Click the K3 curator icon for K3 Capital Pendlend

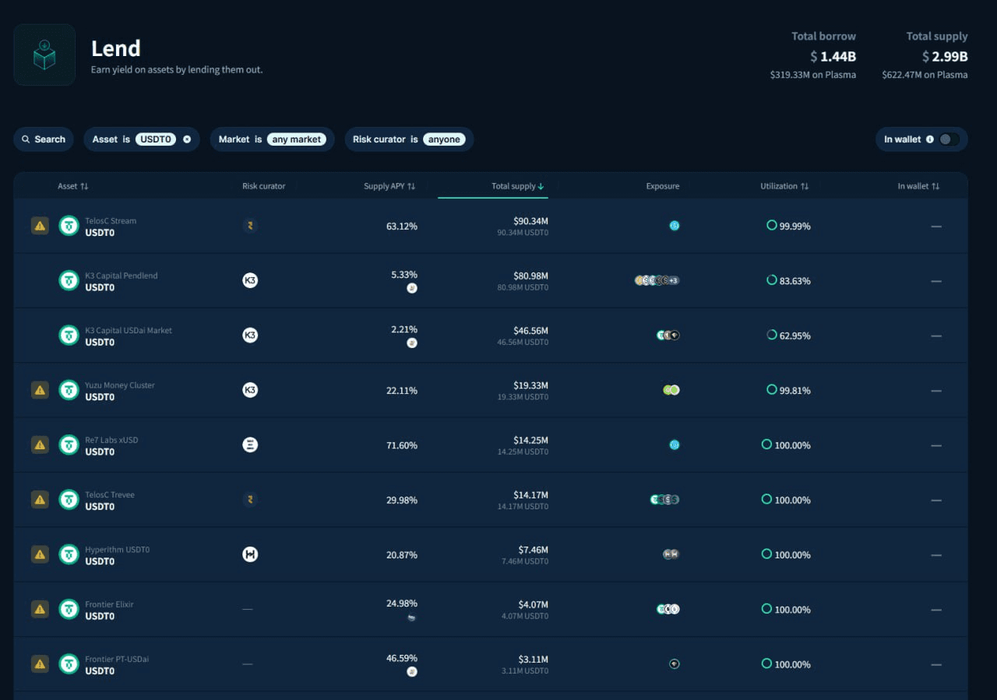[x=250, y=280]
